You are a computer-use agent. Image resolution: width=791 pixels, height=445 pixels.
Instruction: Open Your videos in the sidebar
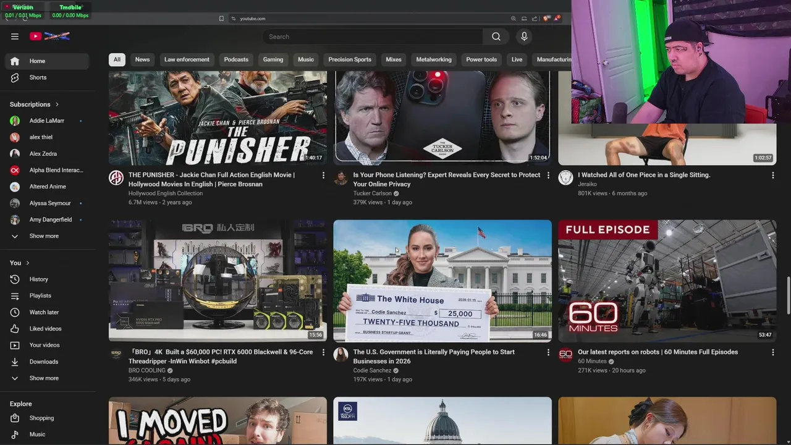click(48, 345)
